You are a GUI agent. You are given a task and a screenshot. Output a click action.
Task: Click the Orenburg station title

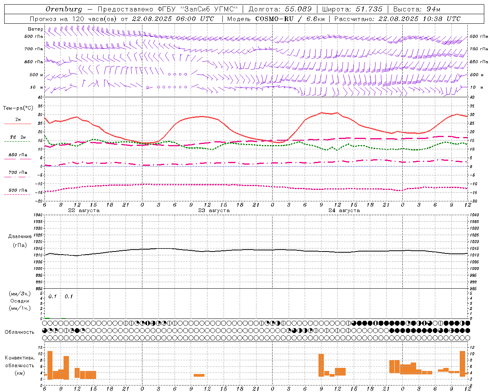point(64,9)
